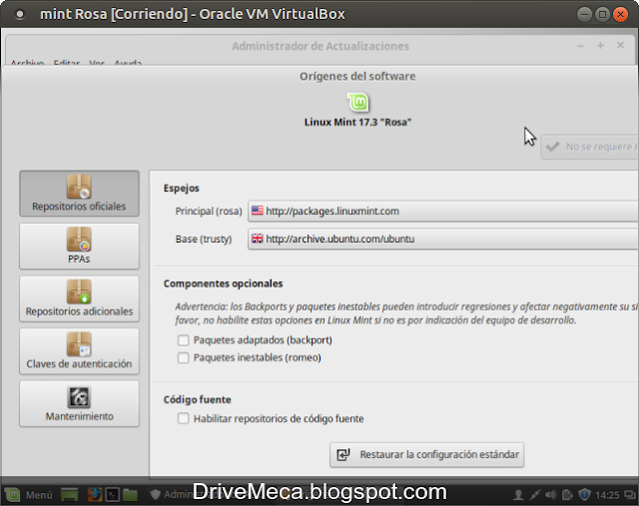639x506 pixels.
Task: Open the Mint Menú in the taskbar
Action: click(29, 495)
